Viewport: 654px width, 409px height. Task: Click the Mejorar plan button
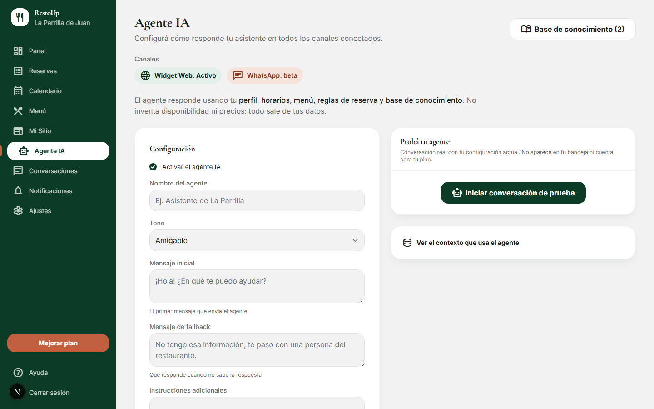[x=58, y=343]
